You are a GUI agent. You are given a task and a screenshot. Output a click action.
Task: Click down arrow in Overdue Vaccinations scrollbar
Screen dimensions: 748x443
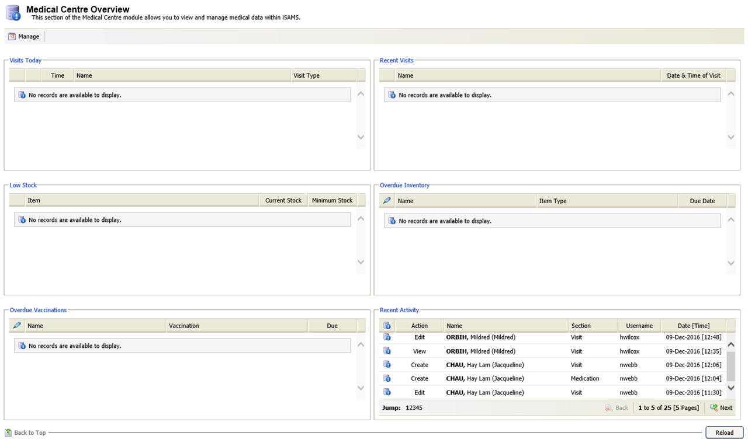coord(361,388)
